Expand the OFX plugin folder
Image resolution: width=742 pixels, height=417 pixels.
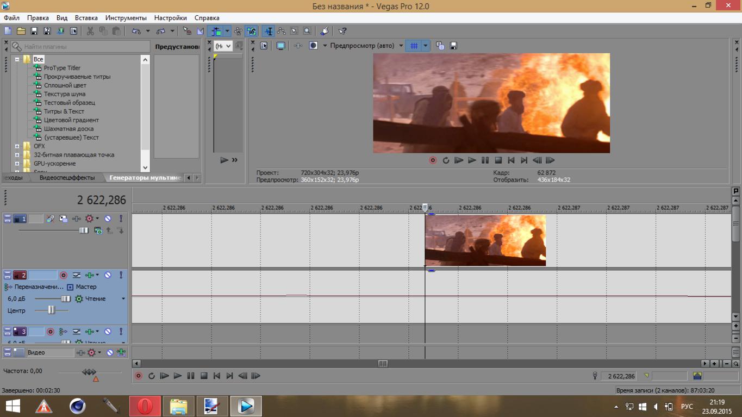(17, 146)
